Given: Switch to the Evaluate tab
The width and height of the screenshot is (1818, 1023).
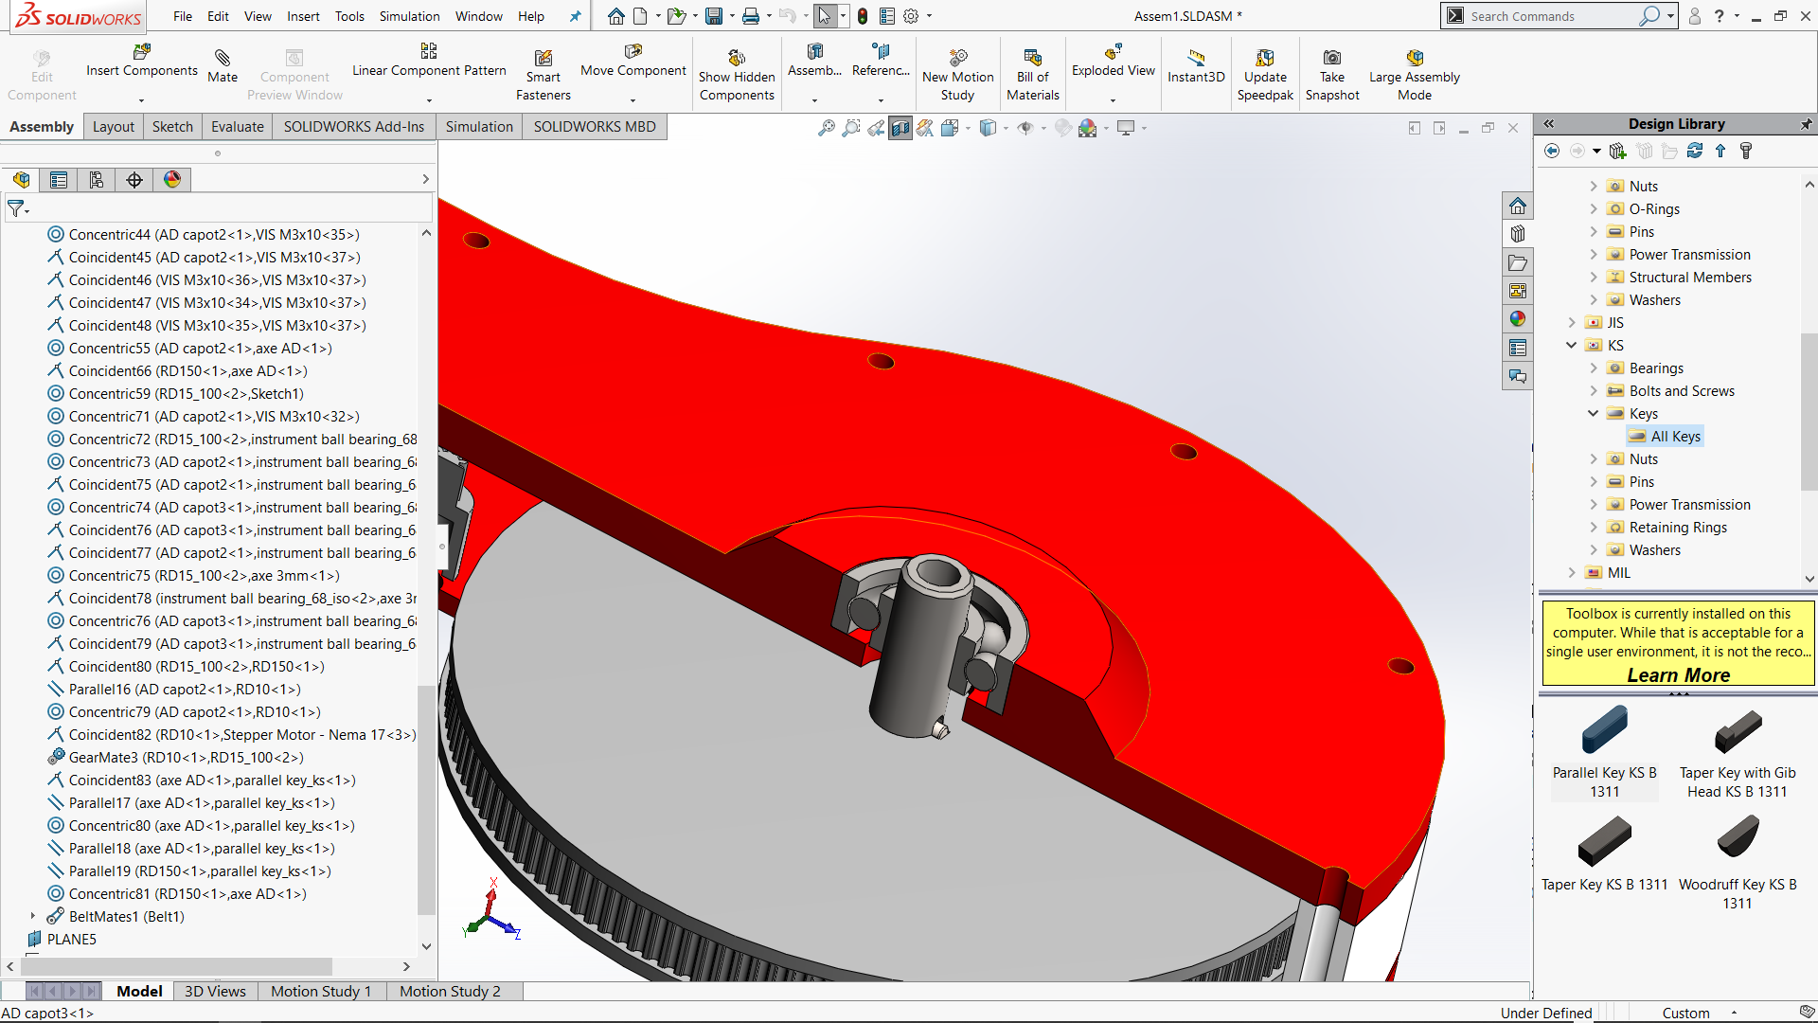Looking at the screenshot, I should click(237, 127).
